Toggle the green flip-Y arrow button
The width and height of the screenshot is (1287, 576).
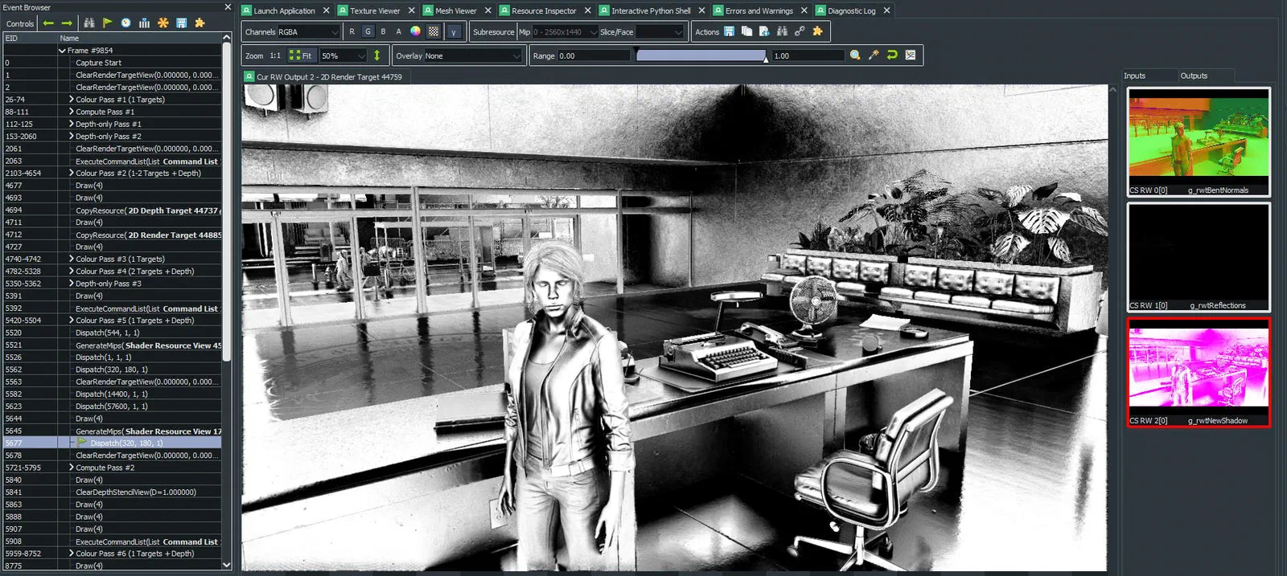376,55
